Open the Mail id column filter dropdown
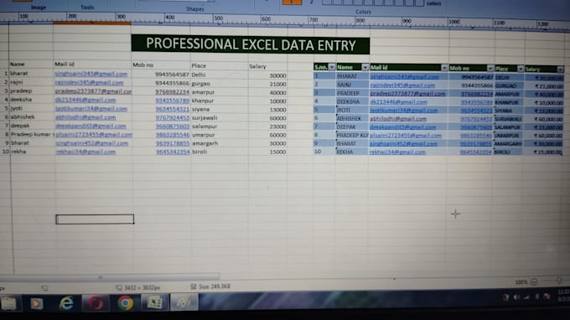The width and height of the screenshot is (570, 320). pos(444,68)
